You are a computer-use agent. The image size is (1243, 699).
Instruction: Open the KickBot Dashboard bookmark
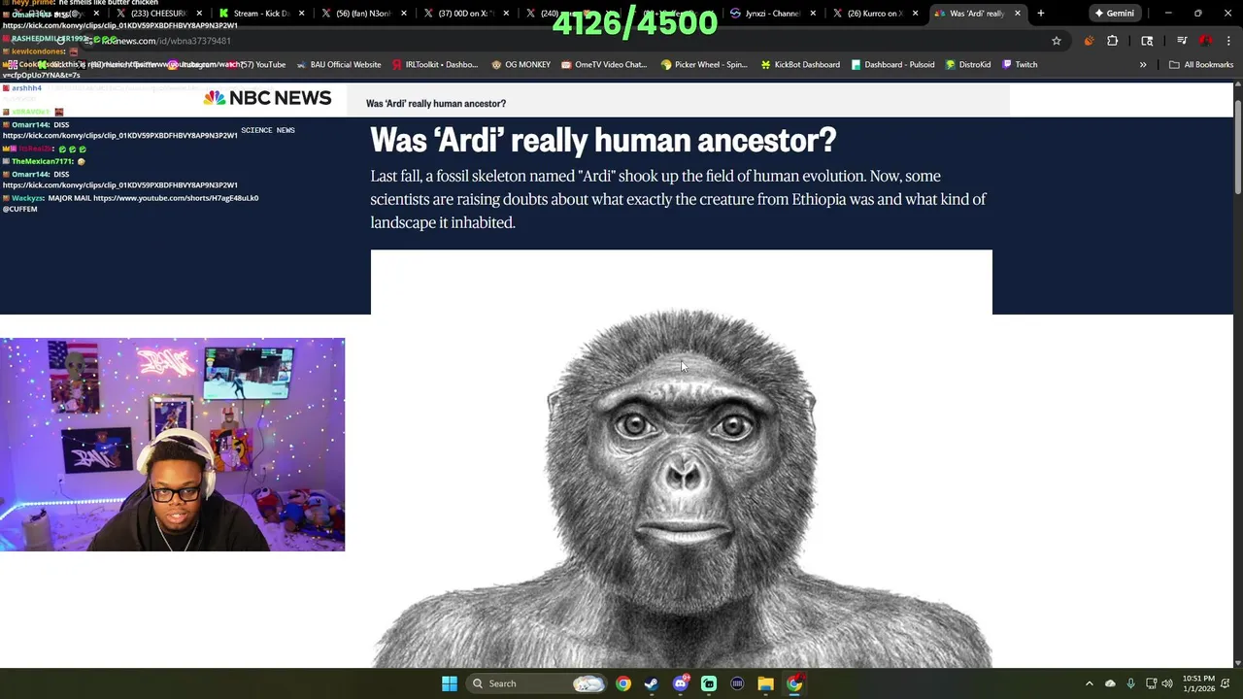coord(800,65)
